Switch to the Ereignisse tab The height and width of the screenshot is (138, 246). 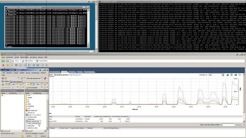tap(73, 72)
